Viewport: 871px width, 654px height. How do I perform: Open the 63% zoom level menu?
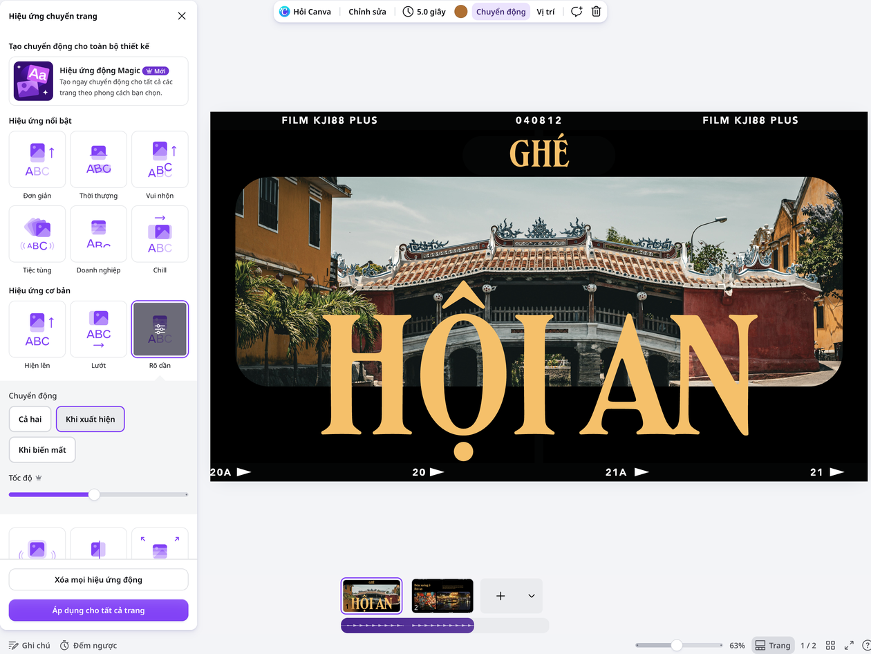[x=738, y=646]
